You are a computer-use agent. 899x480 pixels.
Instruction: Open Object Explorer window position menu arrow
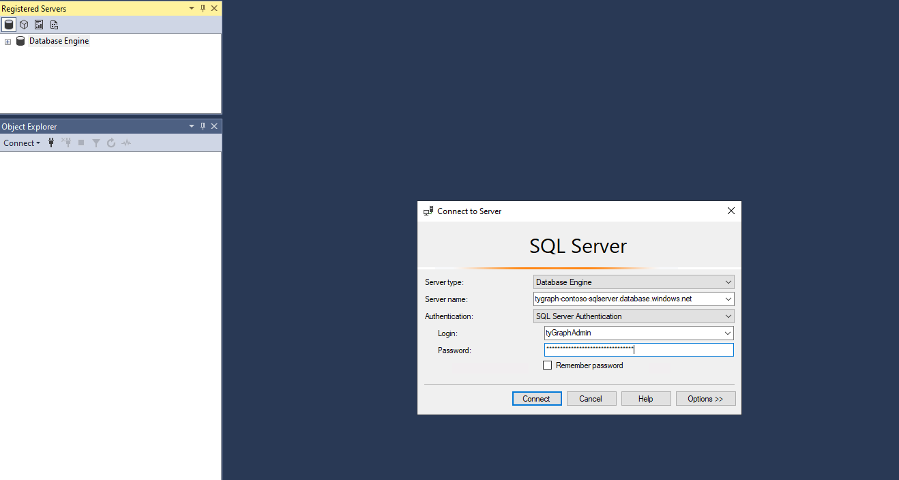coord(192,126)
